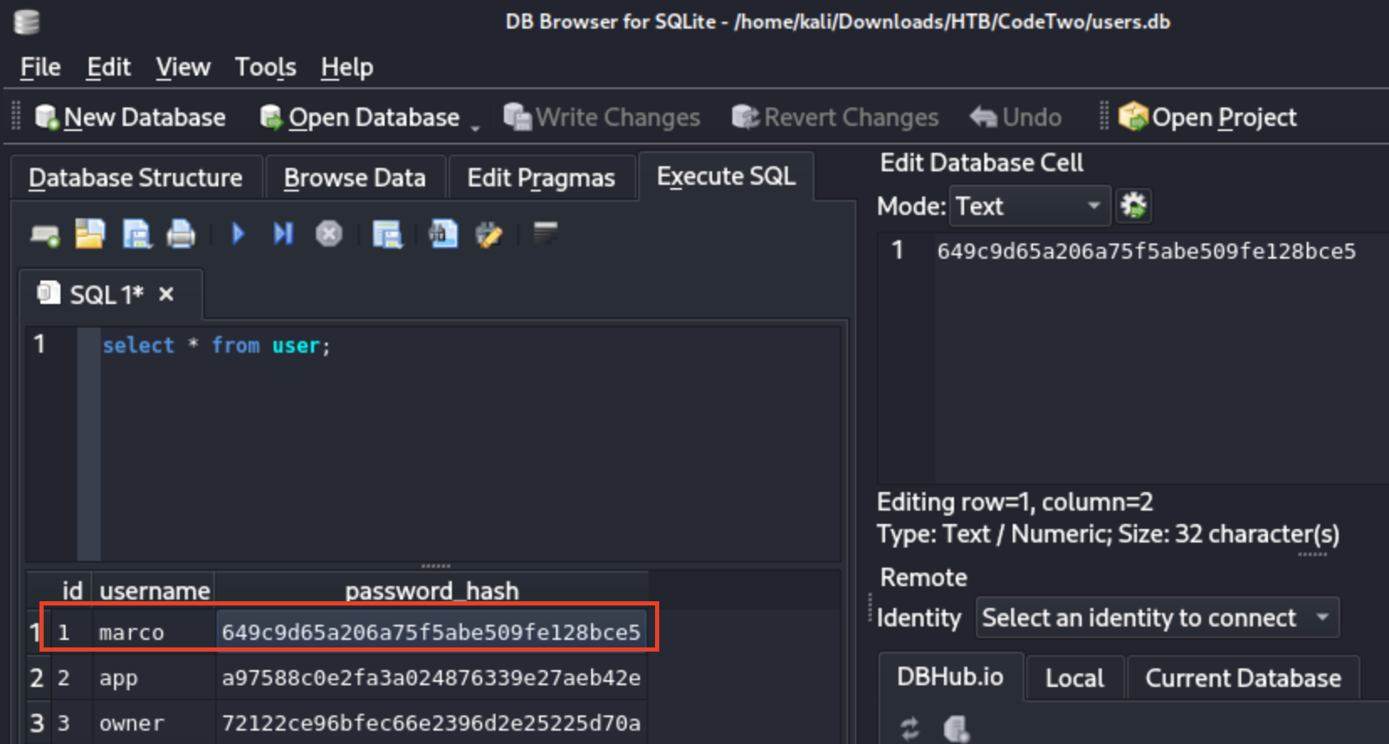Select the app user password hash cell
The height and width of the screenshot is (744, 1389).
(x=430, y=679)
